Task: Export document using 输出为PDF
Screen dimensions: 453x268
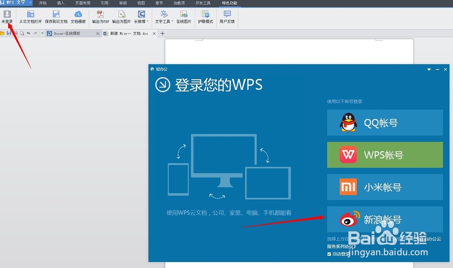Action: point(100,17)
